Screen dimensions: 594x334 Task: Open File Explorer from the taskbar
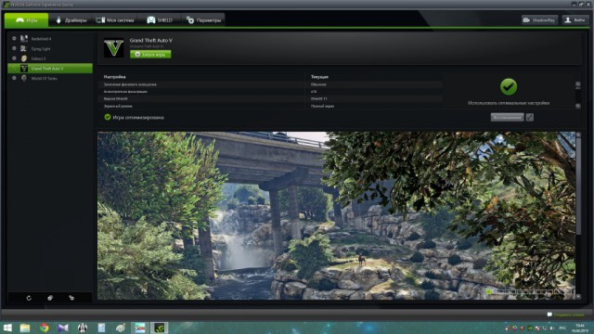click(x=25, y=328)
